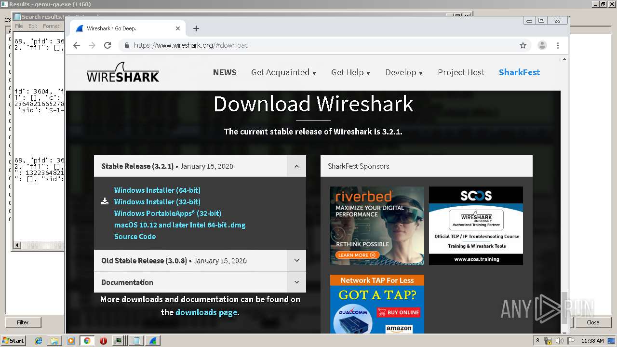Open the SharkFest link

tap(519, 72)
